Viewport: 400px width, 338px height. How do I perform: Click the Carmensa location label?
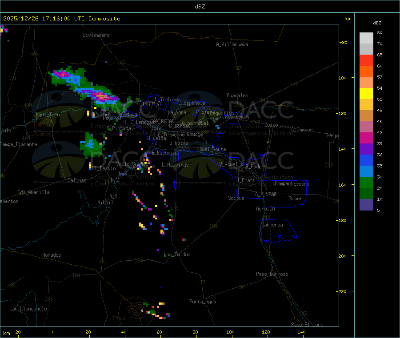tap(272, 225)
